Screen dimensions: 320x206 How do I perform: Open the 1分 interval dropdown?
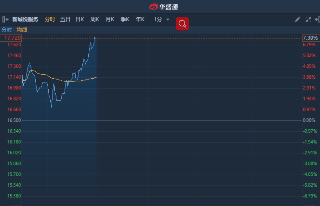(162, 20)
